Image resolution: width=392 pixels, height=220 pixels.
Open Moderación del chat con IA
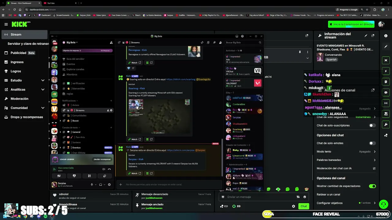tap(346, 168)
